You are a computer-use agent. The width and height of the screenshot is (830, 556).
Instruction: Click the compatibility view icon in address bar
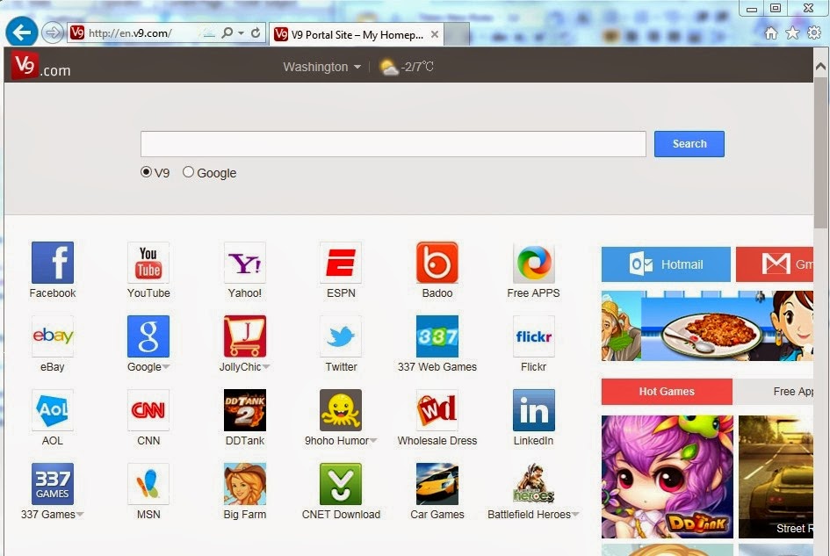coord(210,33)
